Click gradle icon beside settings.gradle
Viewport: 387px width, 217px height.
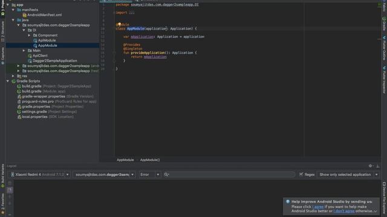pos(19,112)
